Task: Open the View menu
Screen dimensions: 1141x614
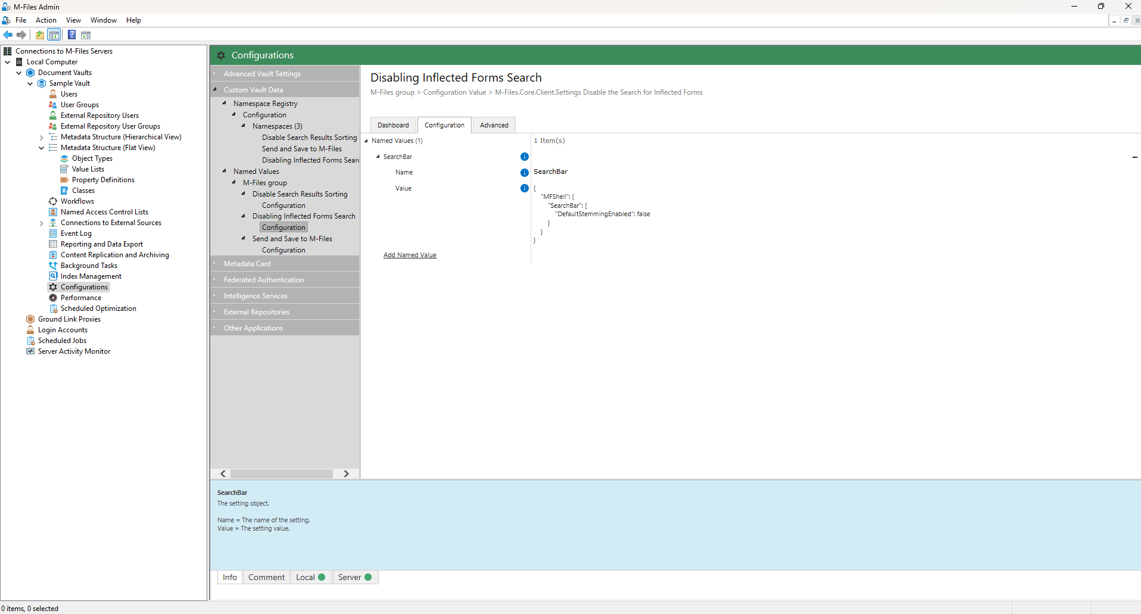Action: click(x=73, y=20)
